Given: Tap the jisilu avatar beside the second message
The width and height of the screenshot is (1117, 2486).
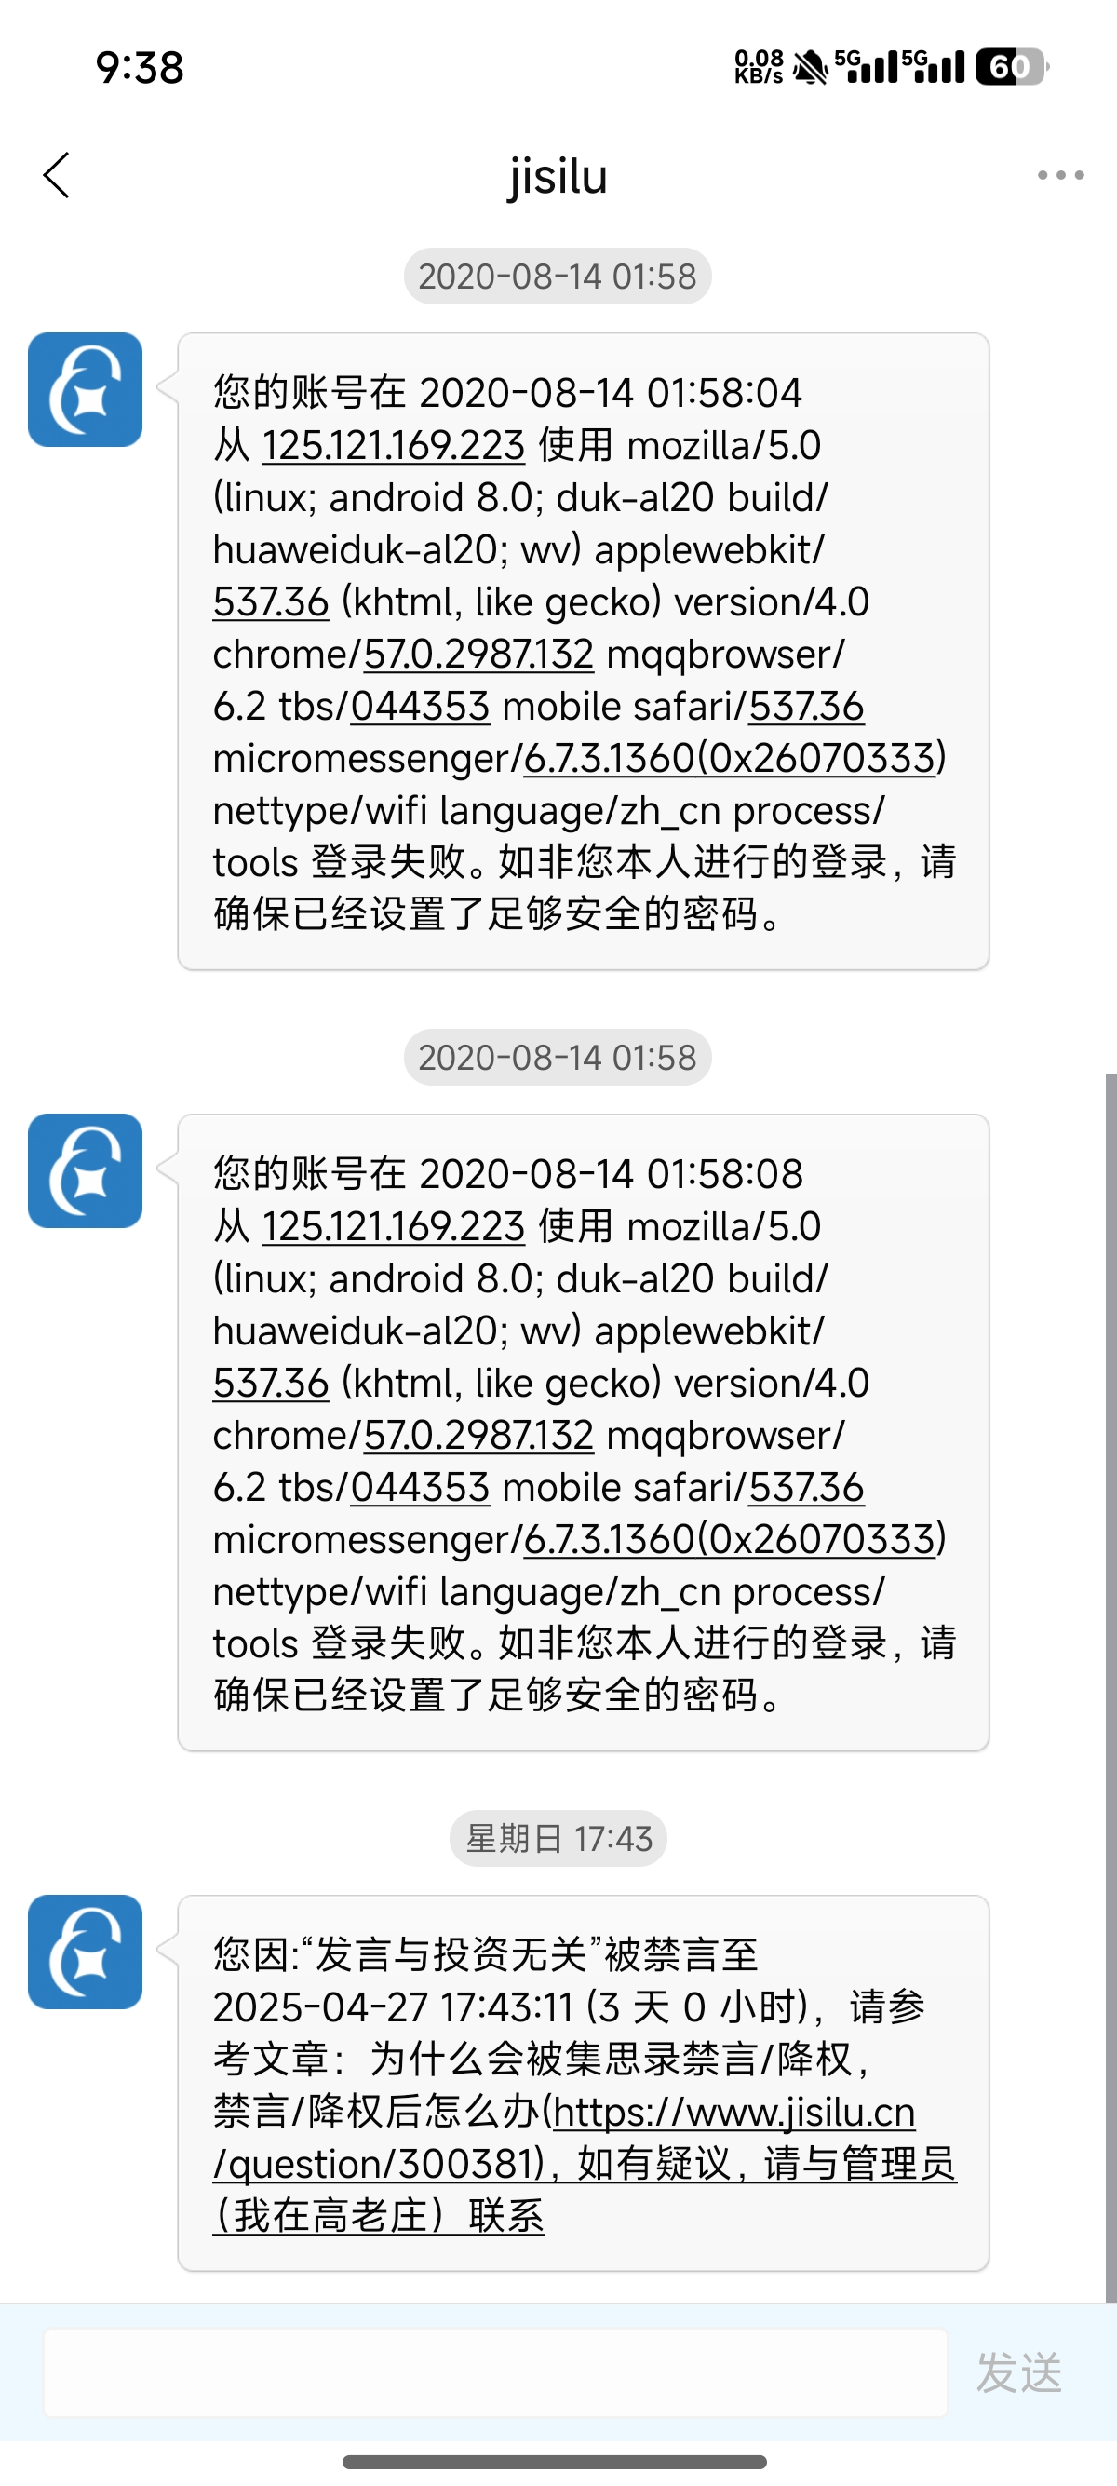Looking at the screenshot, I should 85,1170.
